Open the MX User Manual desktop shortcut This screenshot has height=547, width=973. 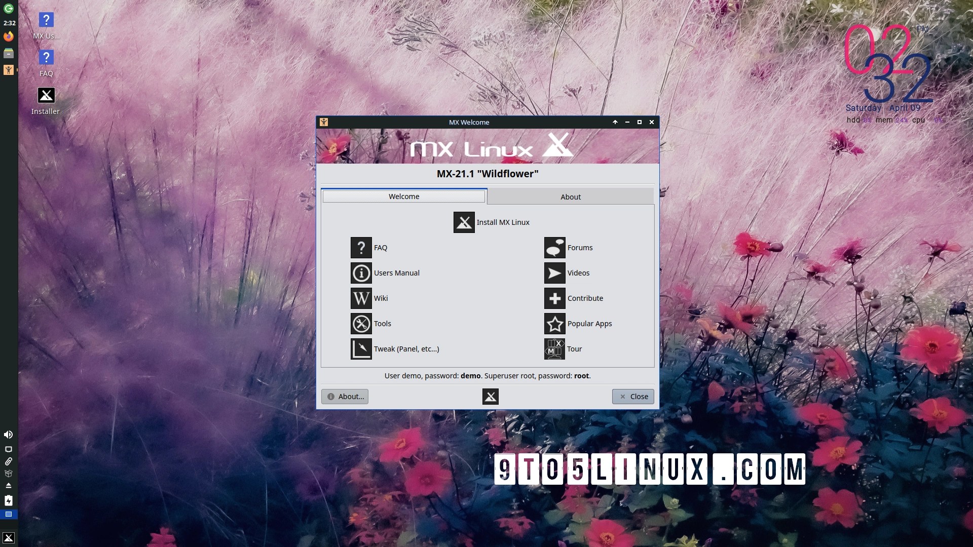point(46,26)
